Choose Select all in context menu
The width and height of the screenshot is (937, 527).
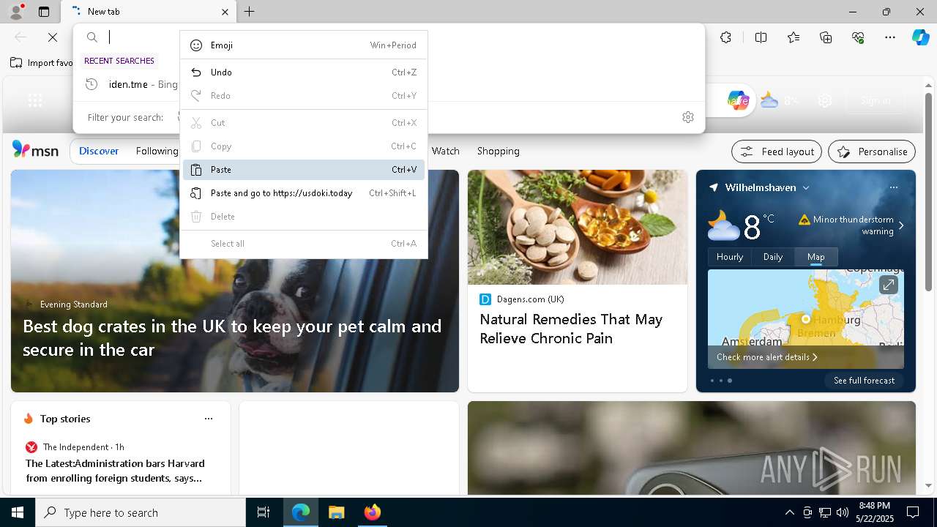coord(304,244)
